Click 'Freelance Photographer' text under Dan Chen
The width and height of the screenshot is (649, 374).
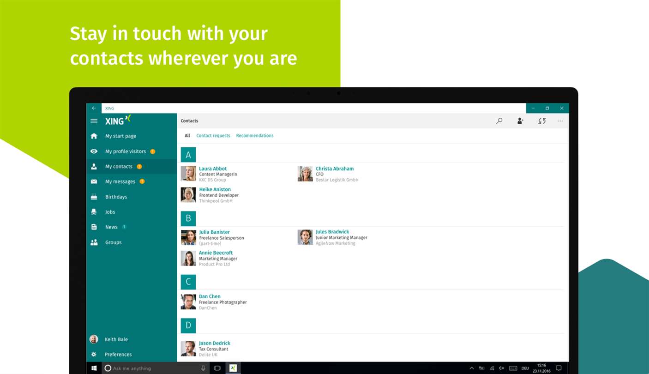tap(223, 302)
